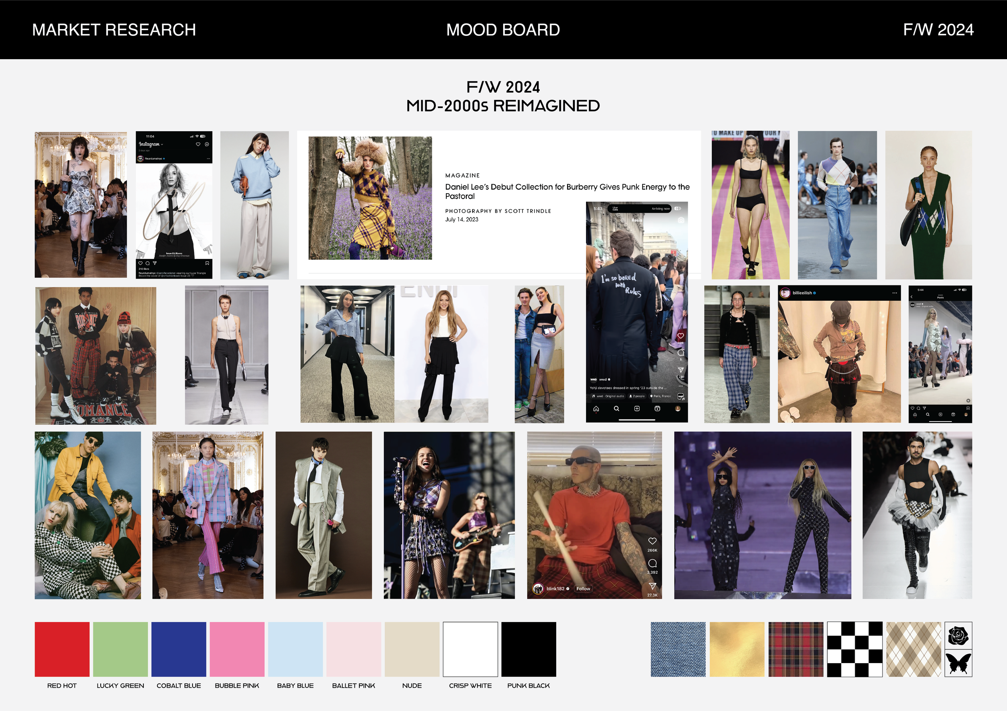Screen dimensions: 1007x711
Task: Tap the home icon in wwd reel navbar
Action: click(596, 409)
